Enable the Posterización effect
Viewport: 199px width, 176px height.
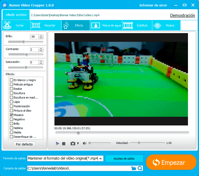(x=11, y=106)
